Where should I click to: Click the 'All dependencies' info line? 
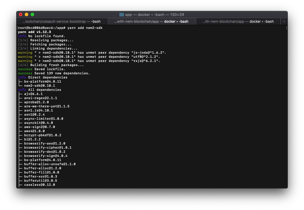point(39,90)
